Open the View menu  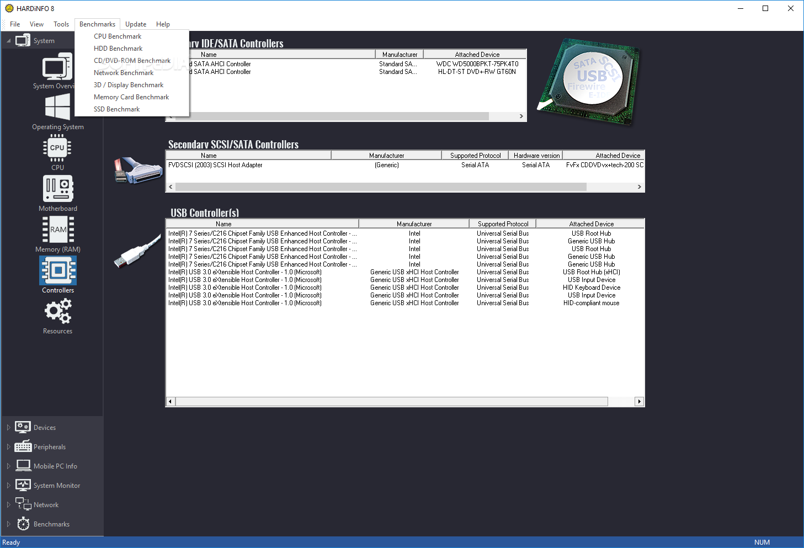tap(36, 24)
